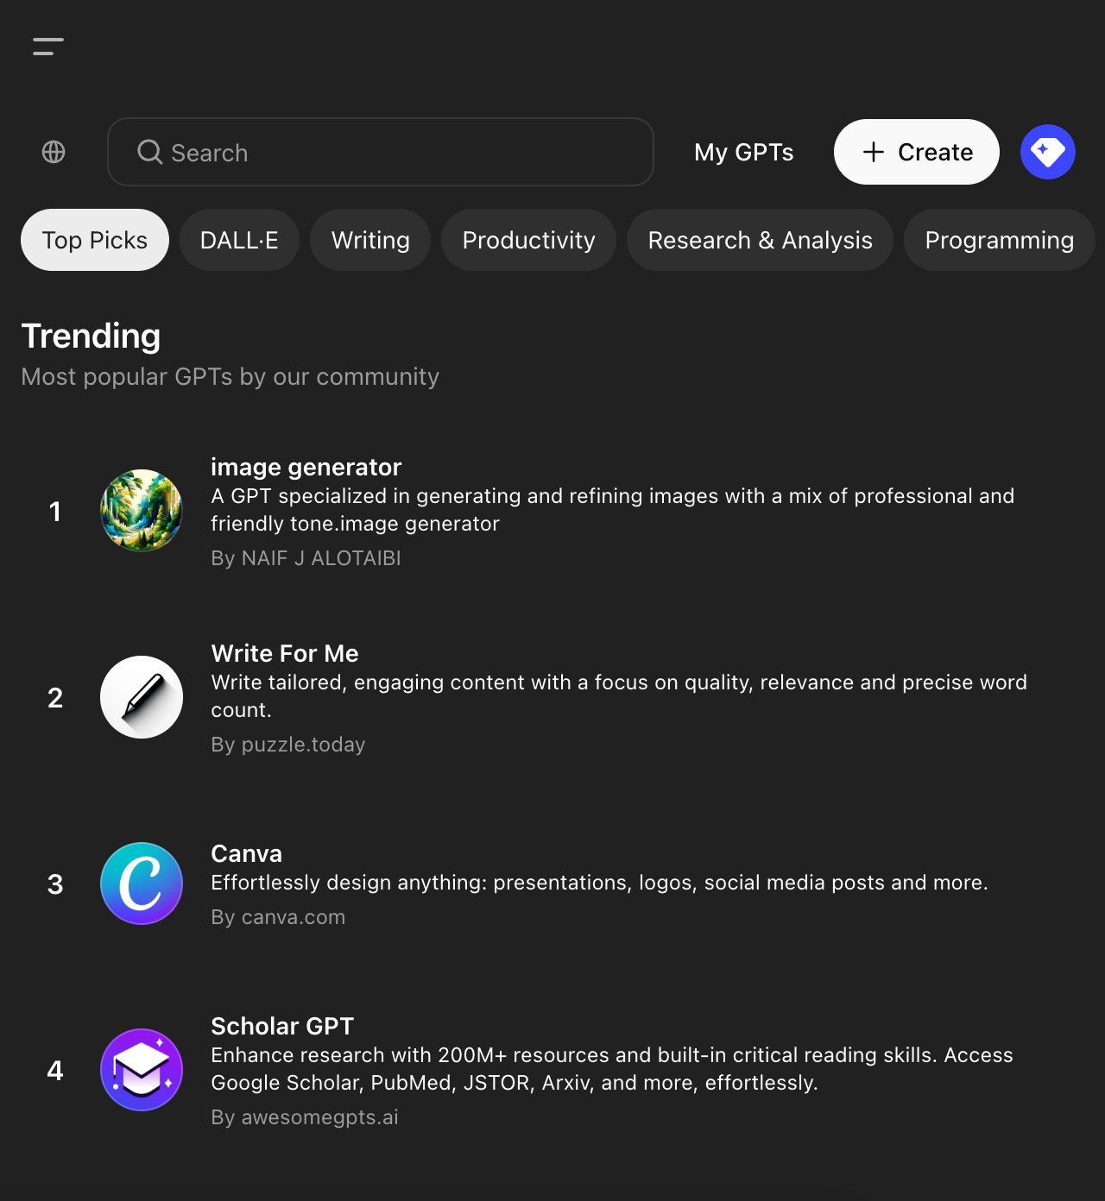Screen dimensions: 1105x1201
Task: Open the Scholar GPT title link
Action: tap(282, 1026)
